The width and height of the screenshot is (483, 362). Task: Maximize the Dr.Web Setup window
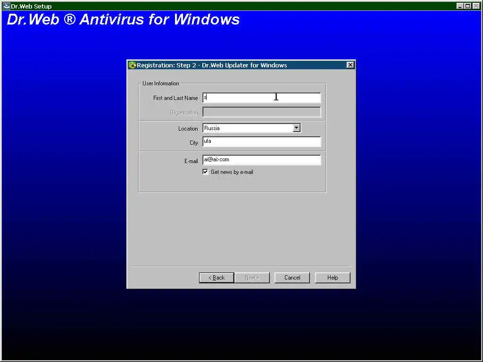point(467,6)
